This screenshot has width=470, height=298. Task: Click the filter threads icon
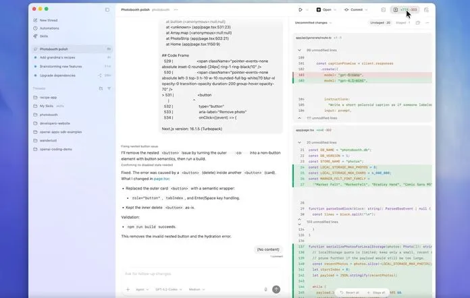point(109,88)
